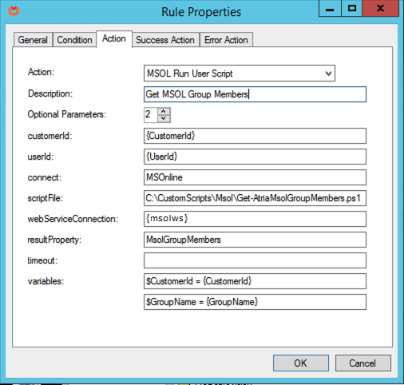Decrease Optional Parameters with down arrow
Screen dimensions: 404x385
click(164, 118)
